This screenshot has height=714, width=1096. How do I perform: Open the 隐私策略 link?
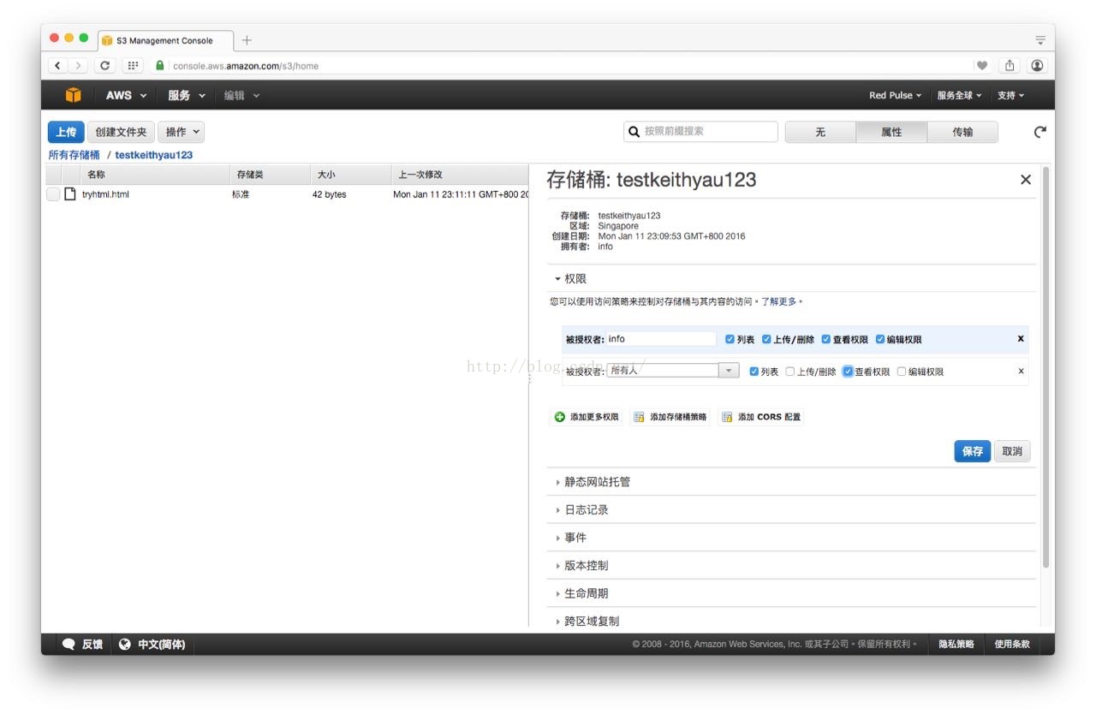956,644
